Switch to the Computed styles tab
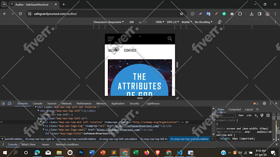The height and width of the screenshot is (157, 280). 234,109
